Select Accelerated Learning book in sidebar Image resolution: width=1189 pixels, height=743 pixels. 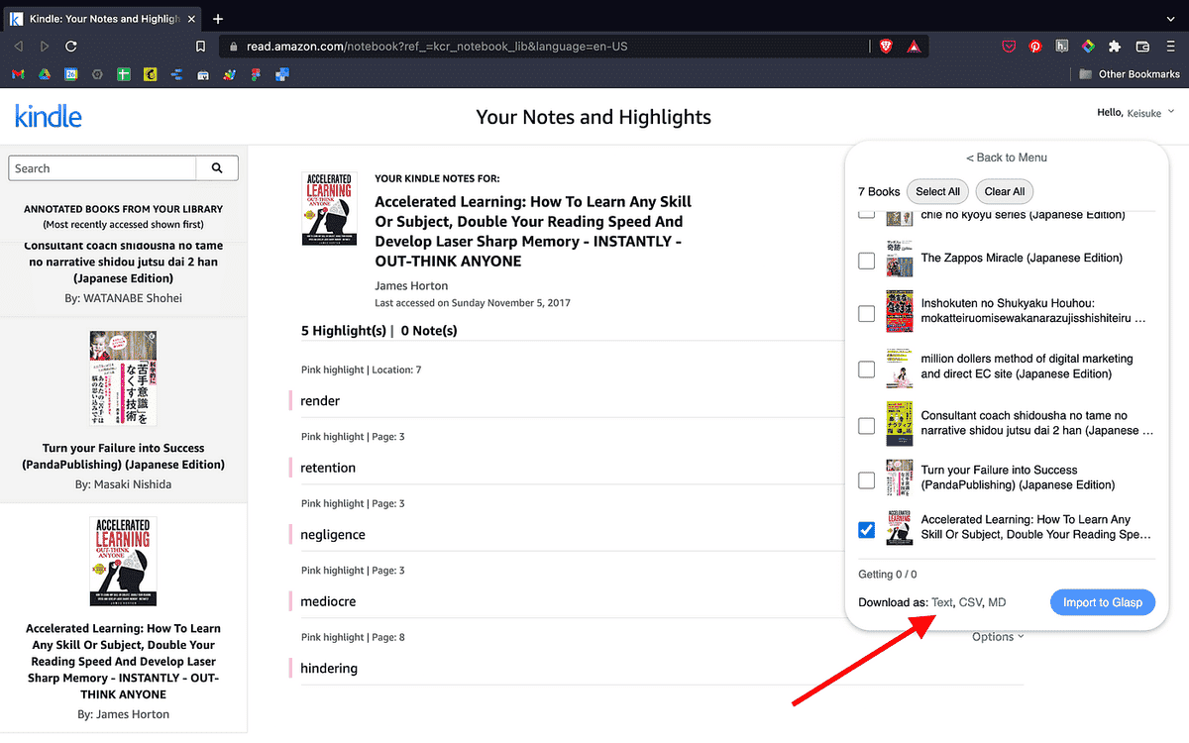tap(123, 619)
